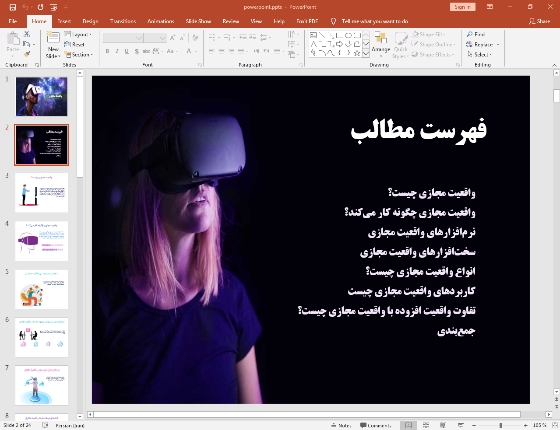Open Shape Effects dropdown
This screenshot has height=430, width=560.
click(433, 55)
